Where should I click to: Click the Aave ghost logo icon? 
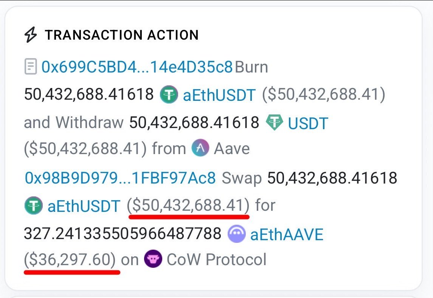tap(200, 148)
